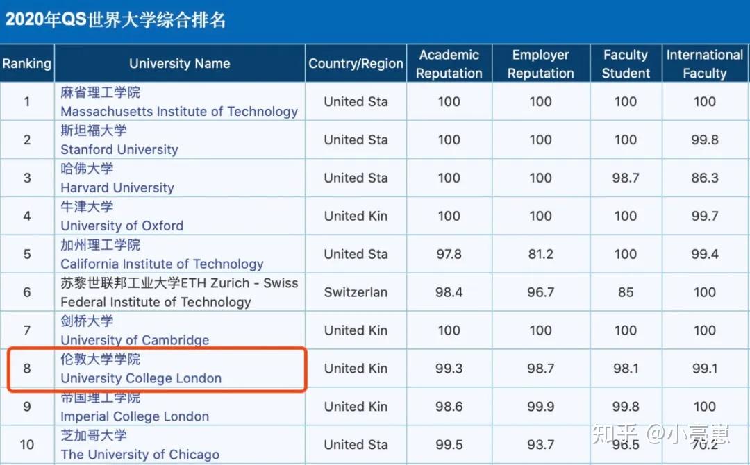Select the International Faculty column header

[x=705, y=64]
